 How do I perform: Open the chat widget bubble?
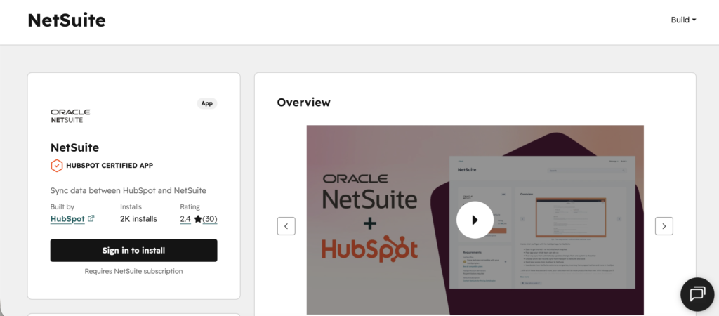click(x=697, y=294)
